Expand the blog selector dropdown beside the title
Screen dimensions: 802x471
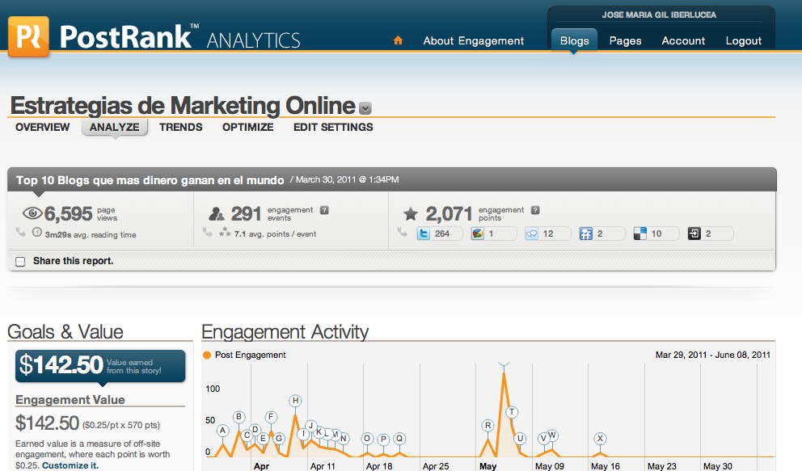pos(365,108)
